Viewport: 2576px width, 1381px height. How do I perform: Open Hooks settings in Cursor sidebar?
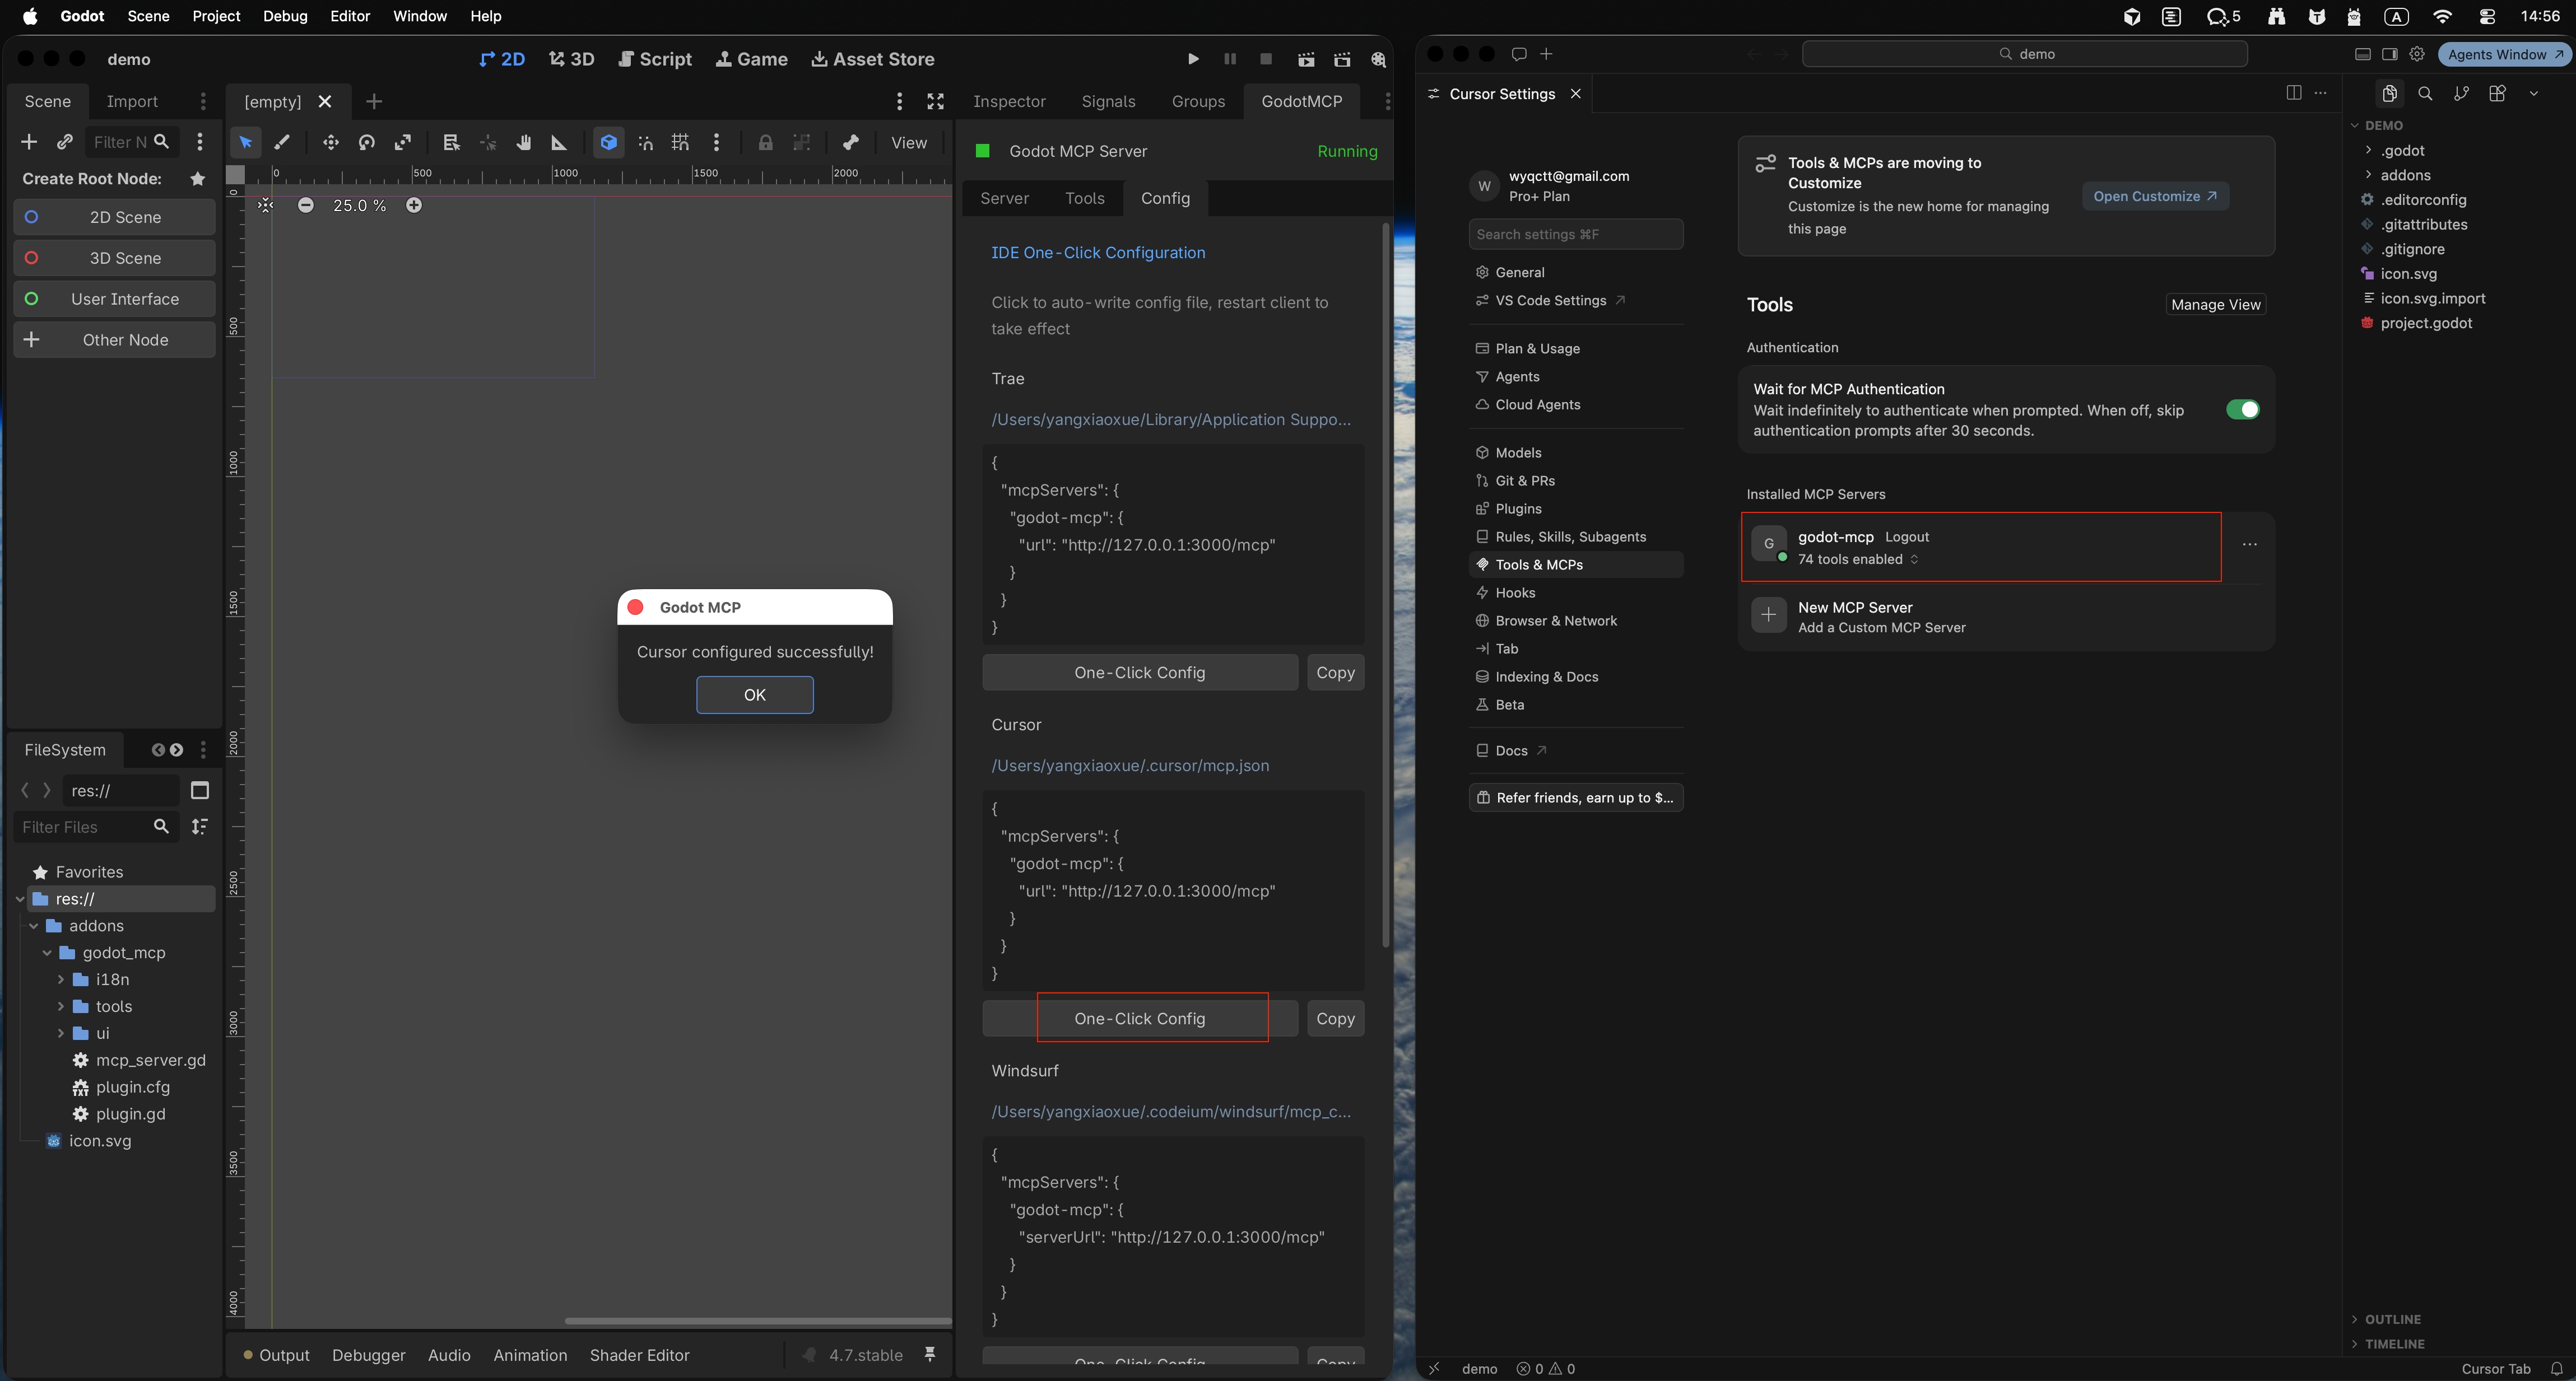click(x=1576, y=592)
